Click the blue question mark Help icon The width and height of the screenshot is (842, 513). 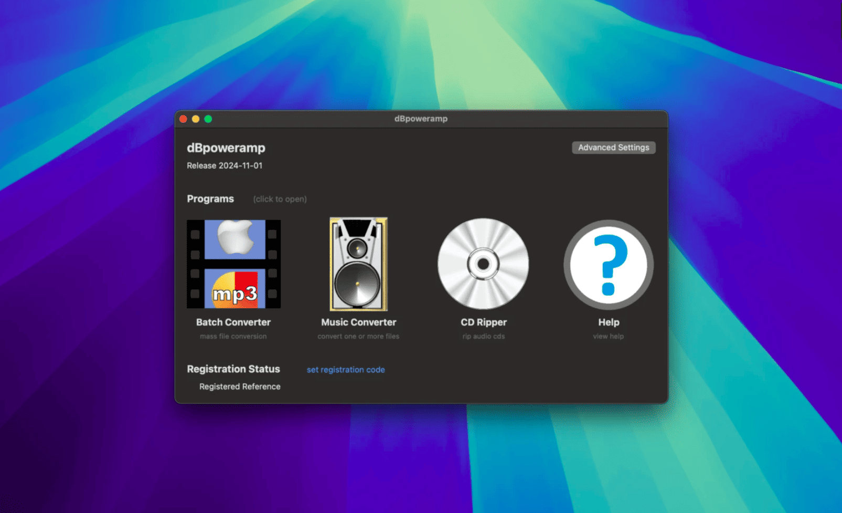609,264
